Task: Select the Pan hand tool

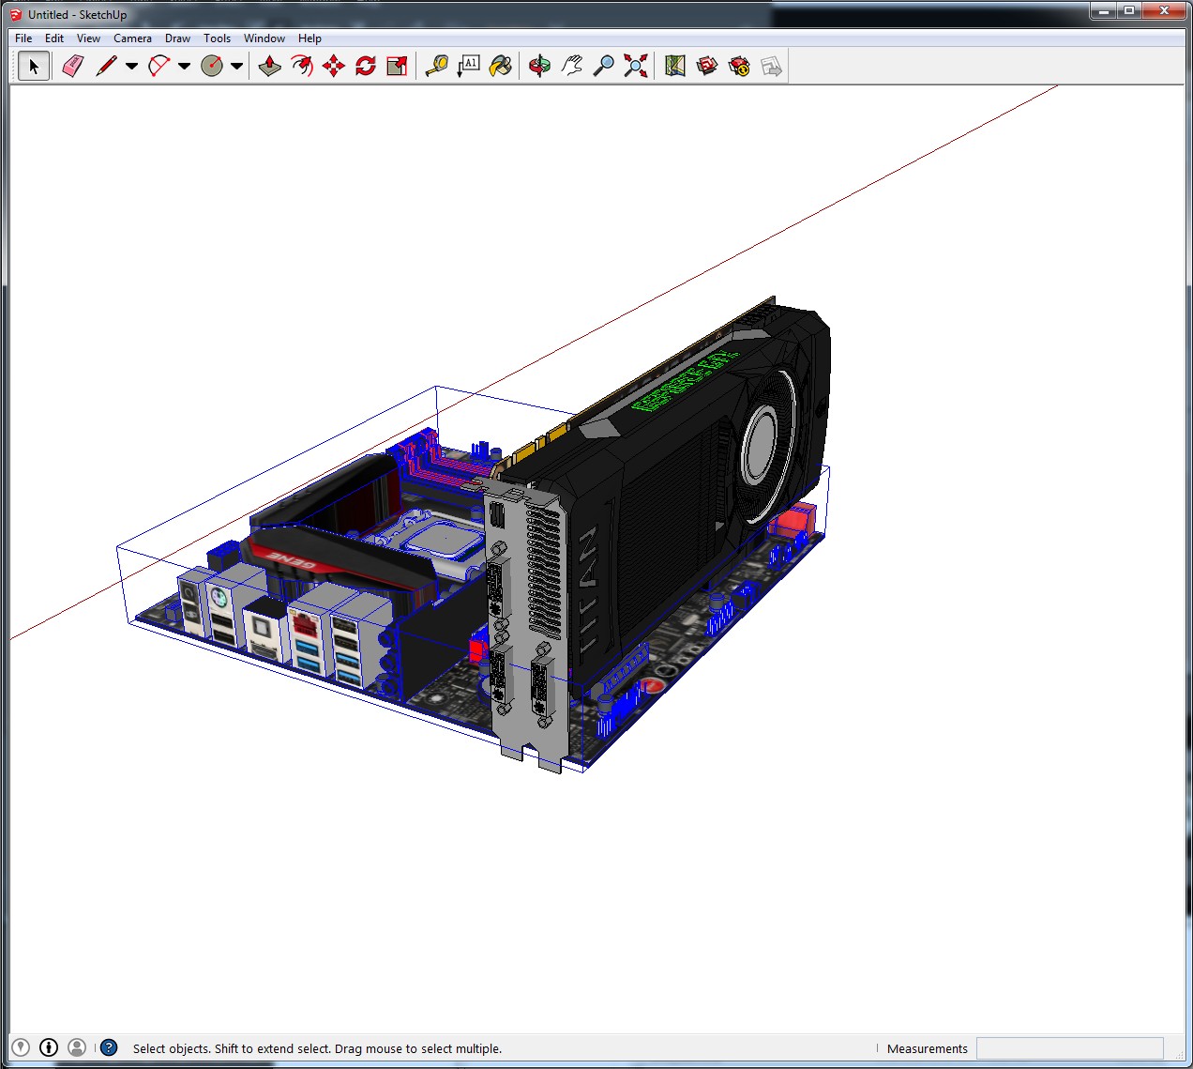Action: click(572, 66)
